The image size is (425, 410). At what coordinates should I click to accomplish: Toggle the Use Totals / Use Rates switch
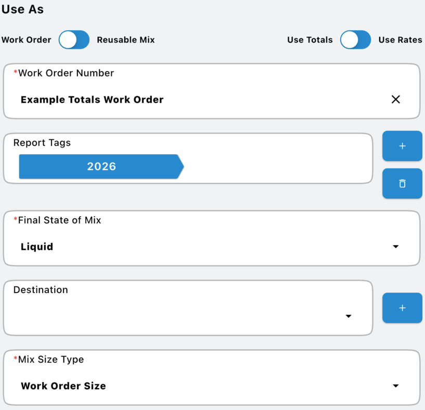tap(355, 39)
